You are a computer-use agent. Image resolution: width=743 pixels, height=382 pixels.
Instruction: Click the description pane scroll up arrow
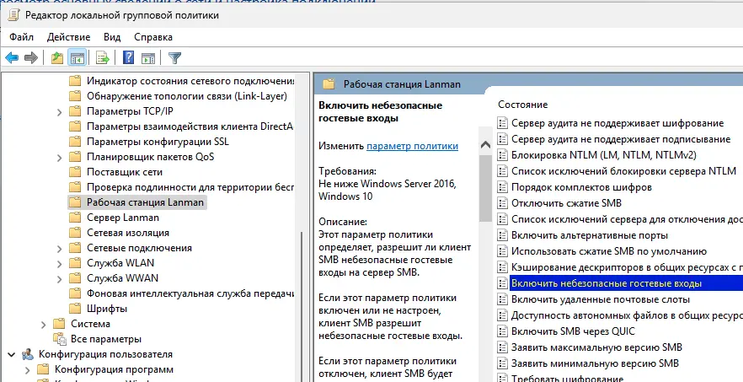tap(486, 145)
